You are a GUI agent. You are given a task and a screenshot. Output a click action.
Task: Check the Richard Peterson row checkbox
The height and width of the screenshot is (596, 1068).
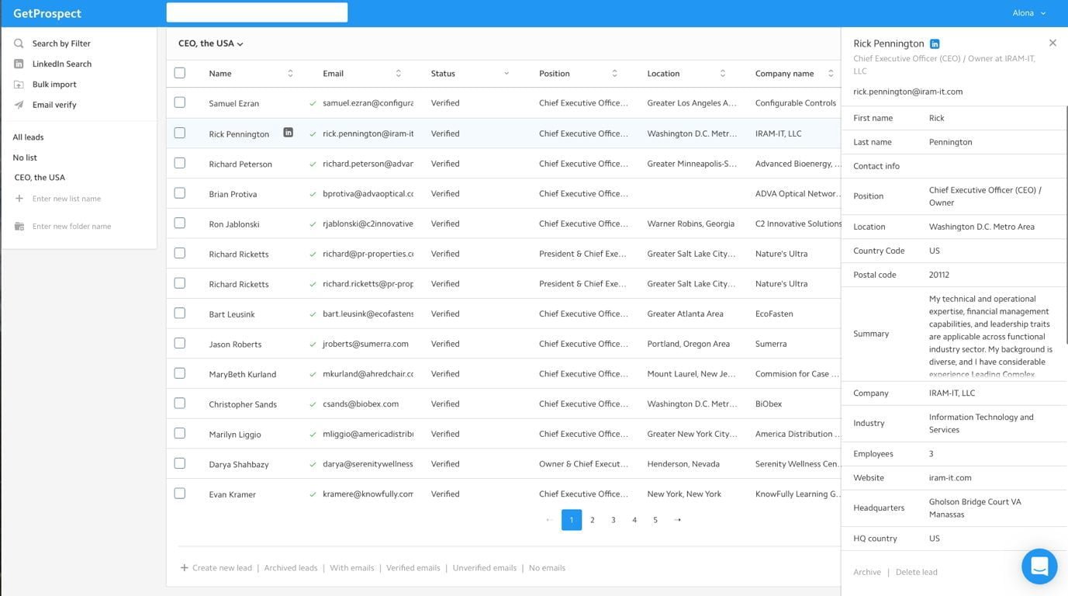click(x=180, y=163)
